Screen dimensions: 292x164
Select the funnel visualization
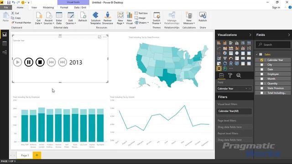(x=225, y=58)
